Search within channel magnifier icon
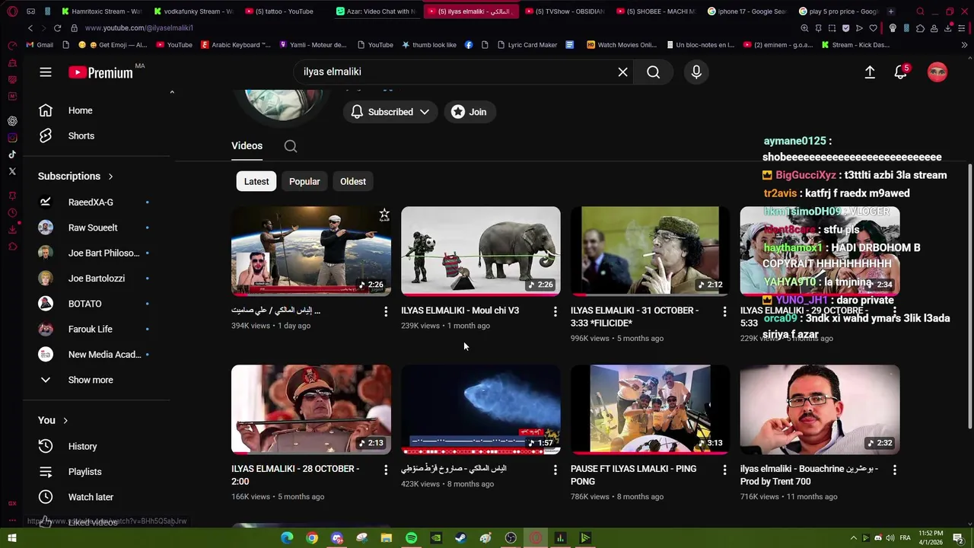This screenshot has width=974, height=548. (x=291, y=146)
